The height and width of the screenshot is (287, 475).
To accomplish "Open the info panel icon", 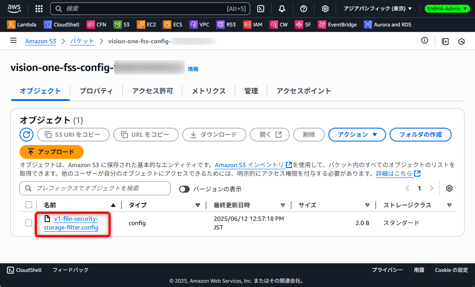I will [425, 41].
